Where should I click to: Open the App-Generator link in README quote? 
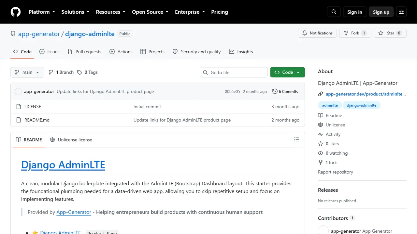pyautogui.click(x=74, y=212)
